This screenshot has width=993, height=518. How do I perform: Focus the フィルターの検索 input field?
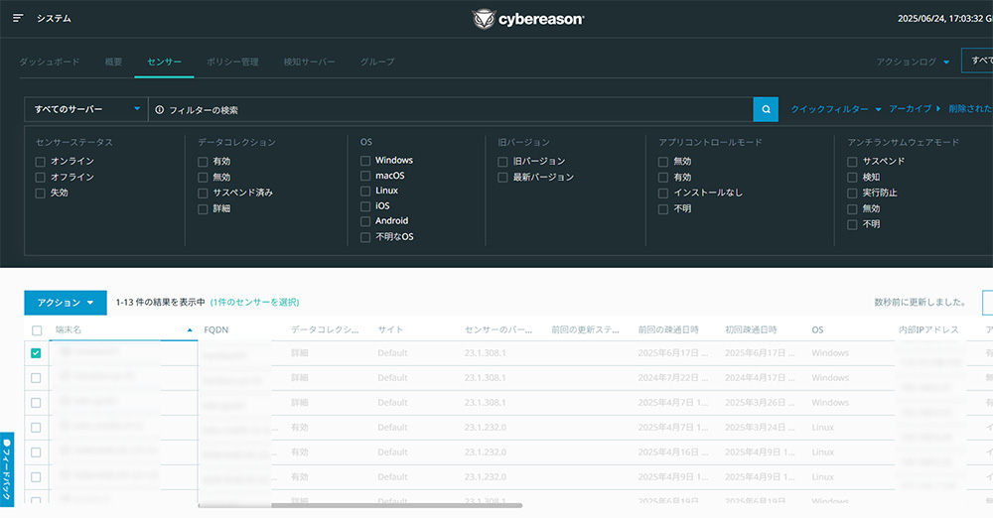450,109
